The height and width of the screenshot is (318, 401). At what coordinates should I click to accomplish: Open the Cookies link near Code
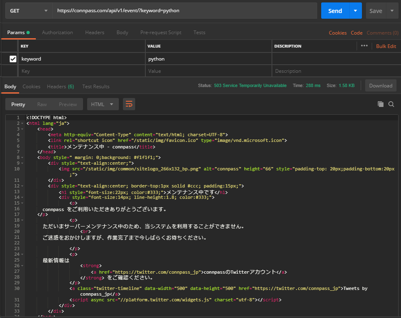(337, 33)
